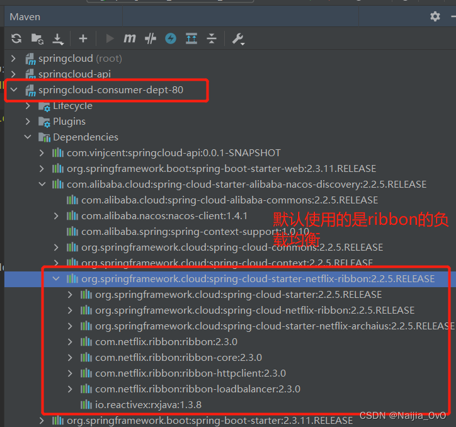Expand spring-boot-starter:2.3.11.RELEASE dependency
Viewport: 456px width, 427px height.
[42, 421]
